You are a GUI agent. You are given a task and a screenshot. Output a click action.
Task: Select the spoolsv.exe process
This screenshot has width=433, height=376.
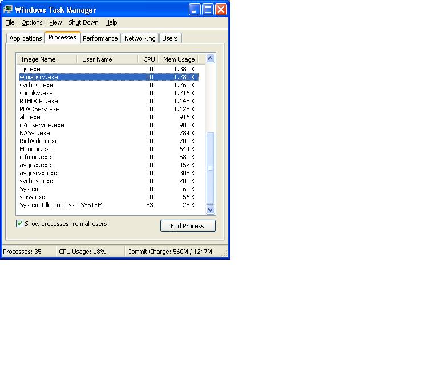pos(108,93)
